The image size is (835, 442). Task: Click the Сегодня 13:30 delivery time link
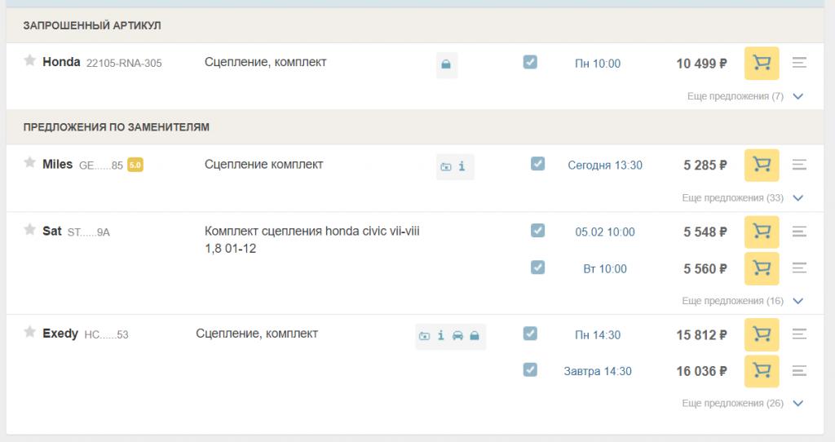pyautogui.click(x=605, y=165)
